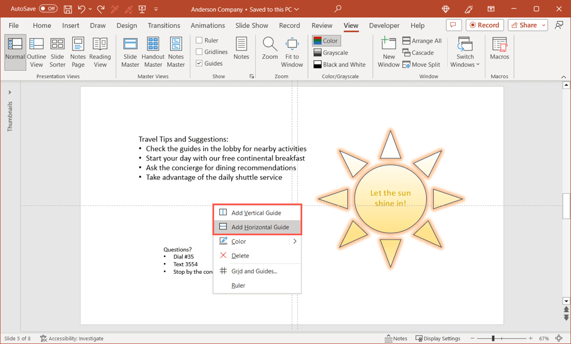
Task: Open the Macros button
Action: [x=500, y=49]
